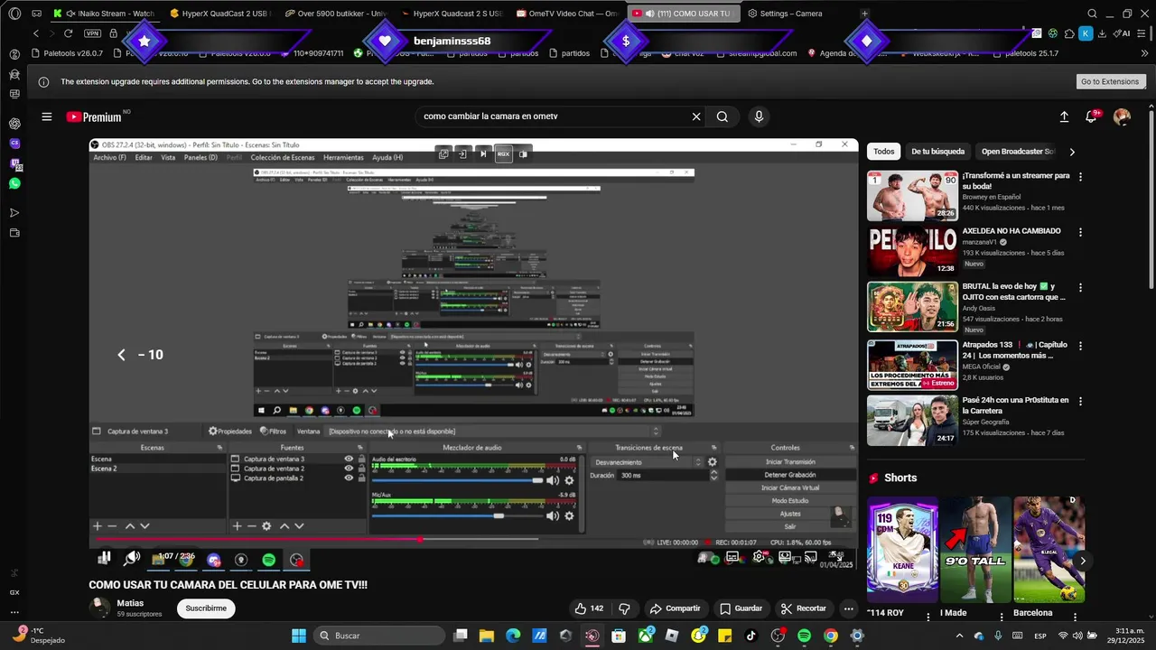Screen dimensions: 1156x650
Task: Toggle visibility of 'Captura de pantalla 2' source
Action: click(x=349, y=478)
